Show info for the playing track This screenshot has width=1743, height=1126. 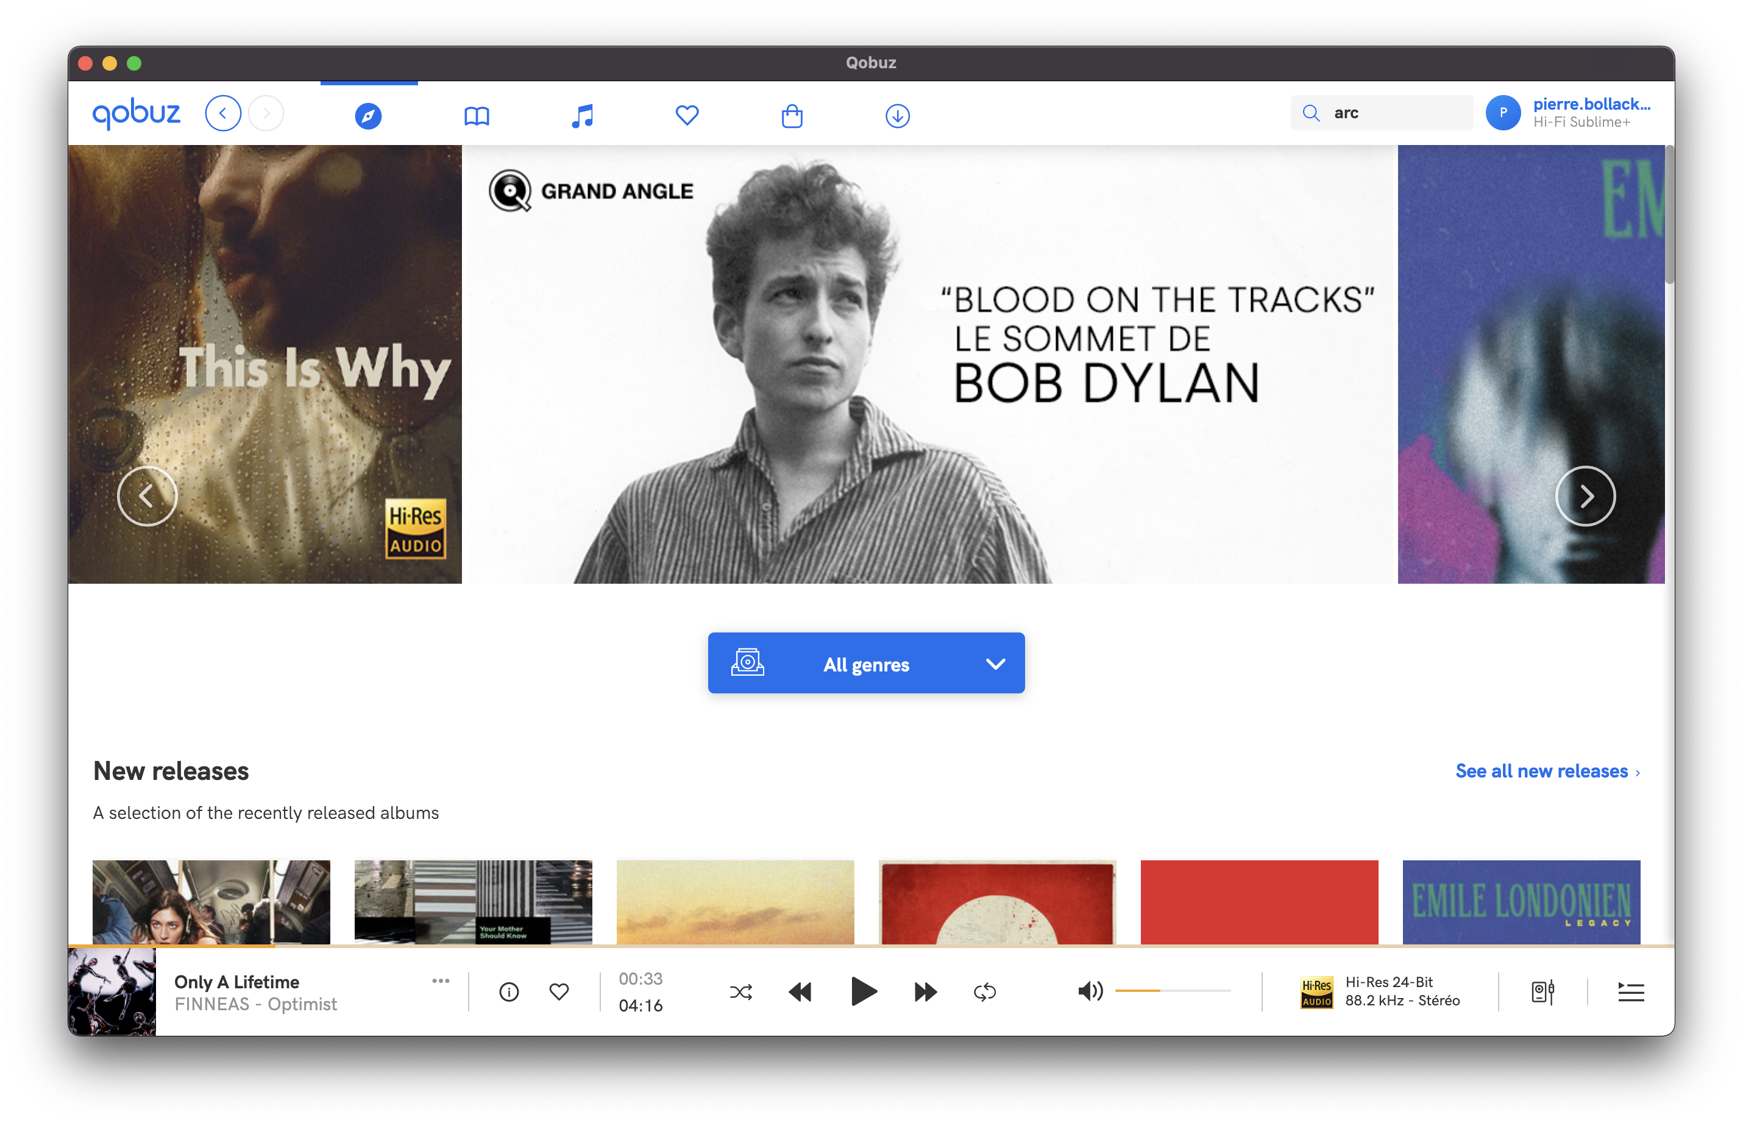(509, 991)
